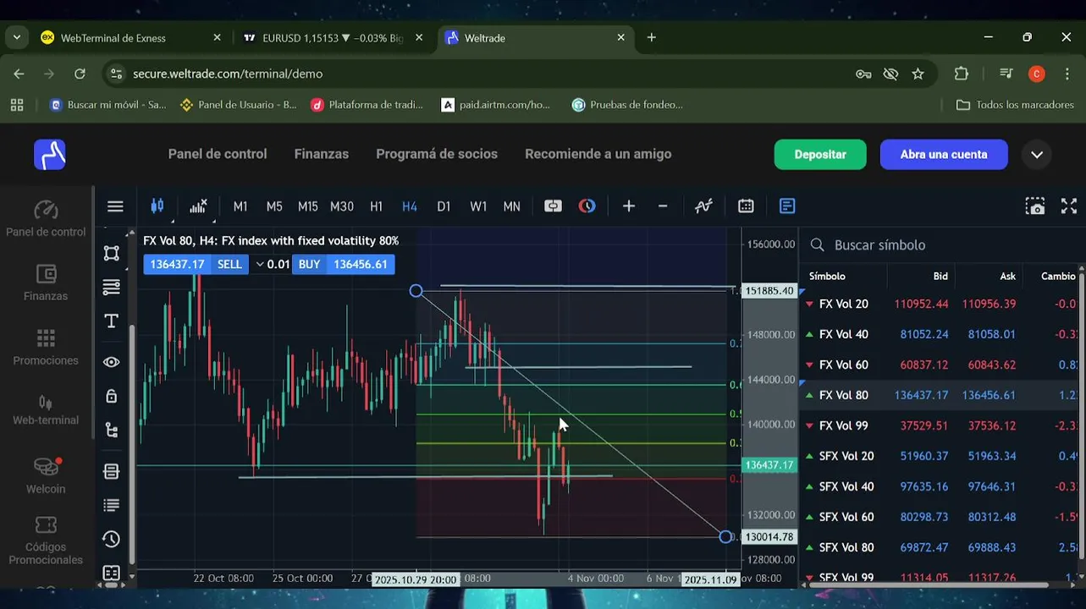
Task: Sort by the Bid column header
Action: (x=940, y=276)
